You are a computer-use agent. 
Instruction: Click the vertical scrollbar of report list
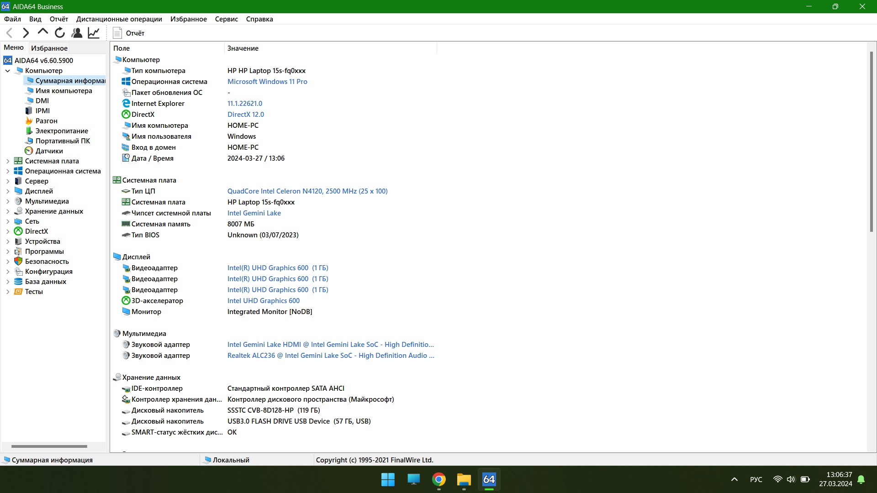pyautogui.click(x=872, y=142)
